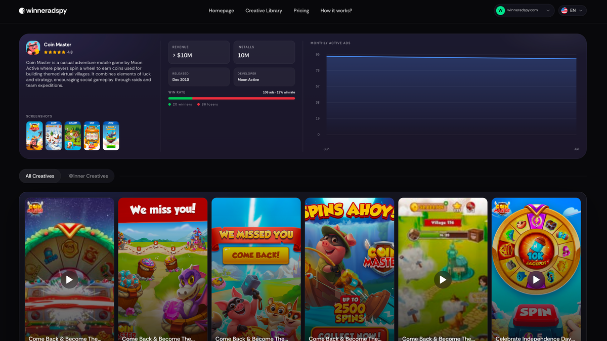Image resolution: width=607 pixels, height=341 pixels.
Task: Click the green W account avatar
Action: point(501,11)
